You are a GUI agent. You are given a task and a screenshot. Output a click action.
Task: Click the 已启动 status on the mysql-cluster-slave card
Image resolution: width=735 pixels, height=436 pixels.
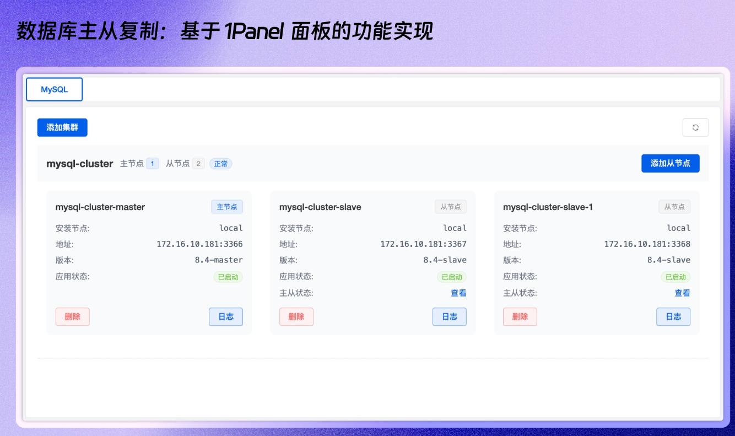pos(452,277)
